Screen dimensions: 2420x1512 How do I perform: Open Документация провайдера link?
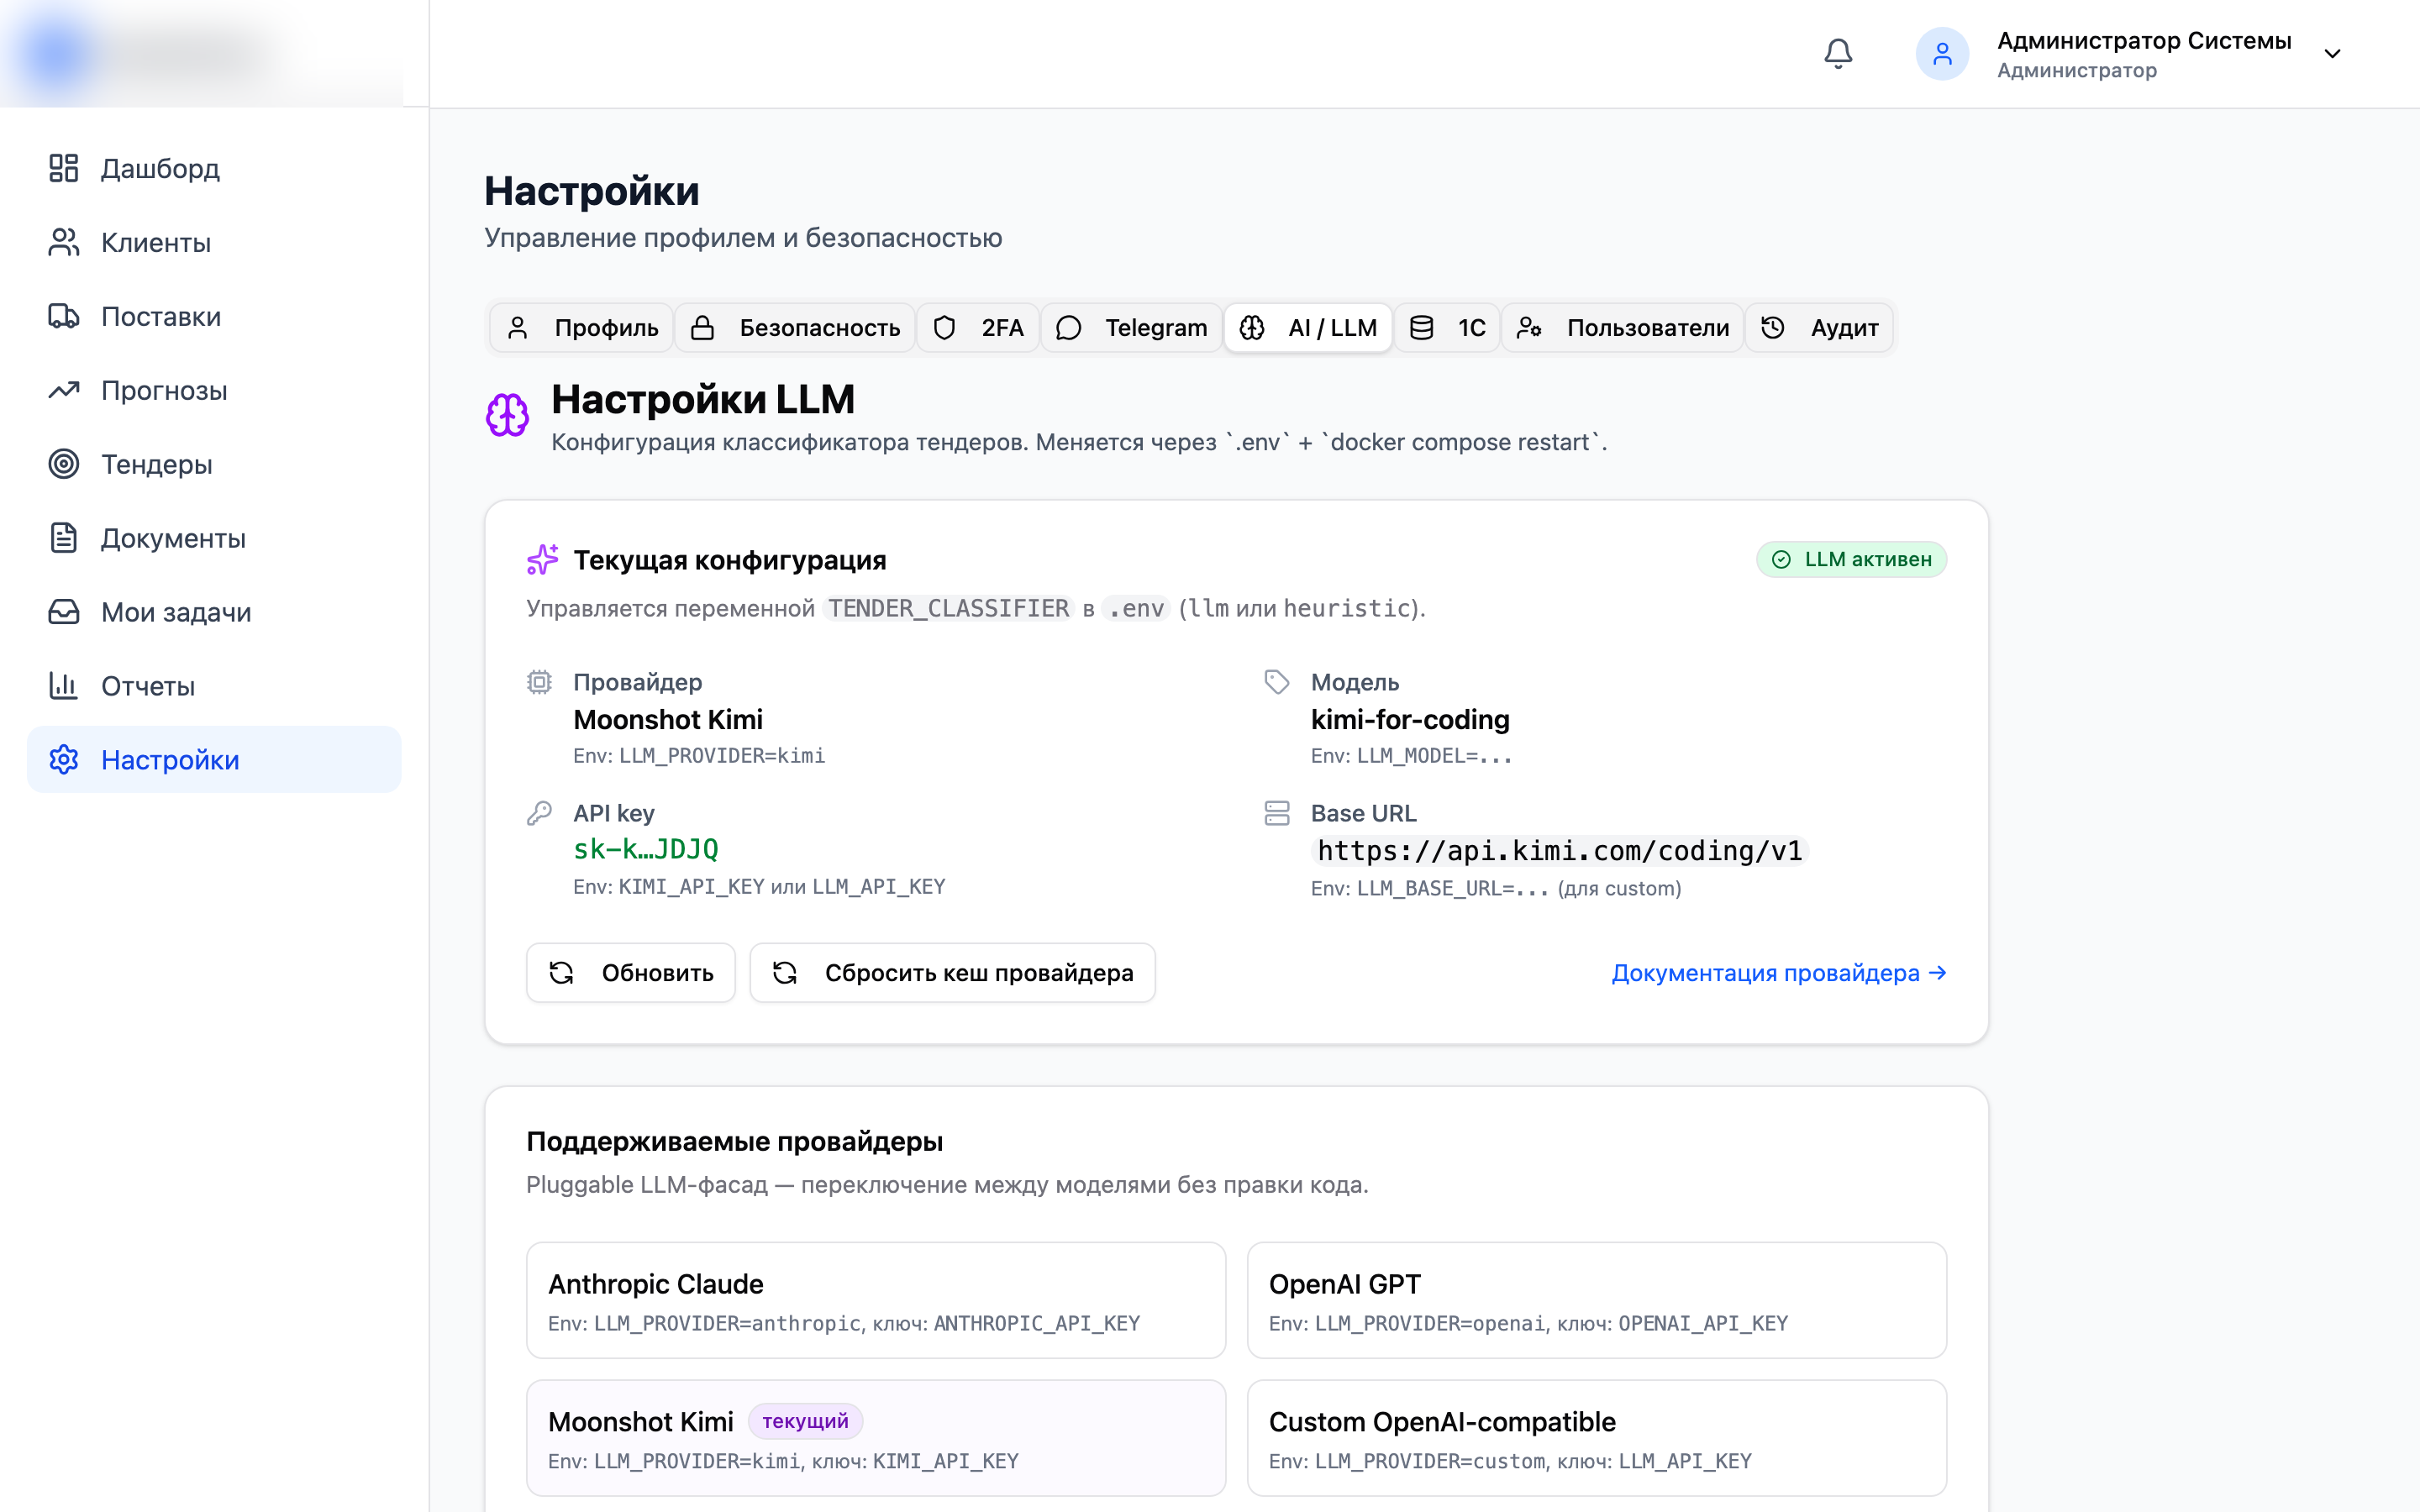coord(1779,973)
